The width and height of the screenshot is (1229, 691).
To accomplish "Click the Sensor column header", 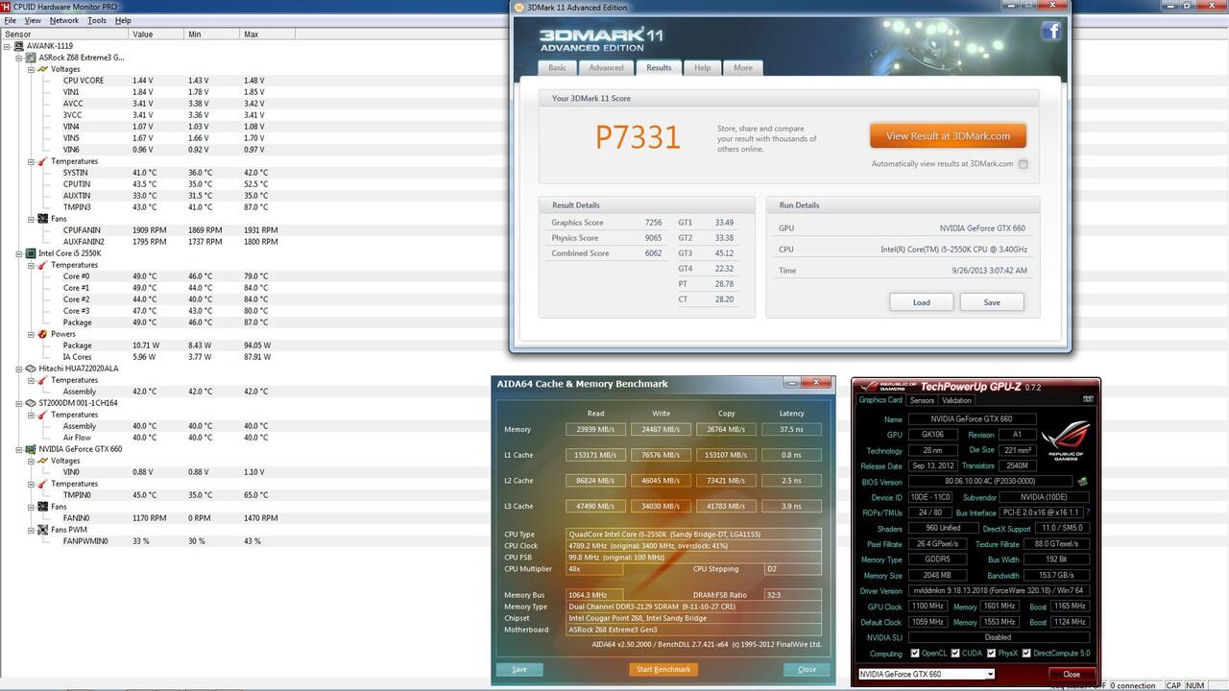I will [63, 34].
